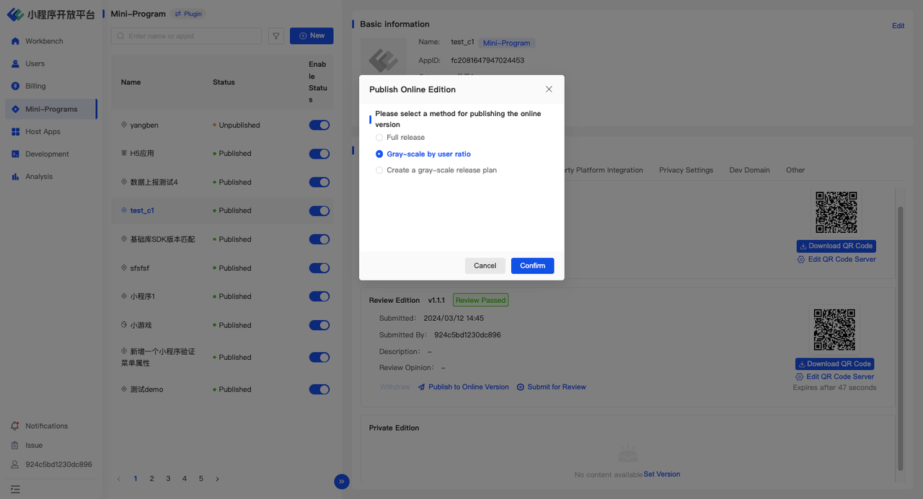Switch to the Plugin view
Image resolution: width=923 pixels, height=499 pixels.
[189, 14]
